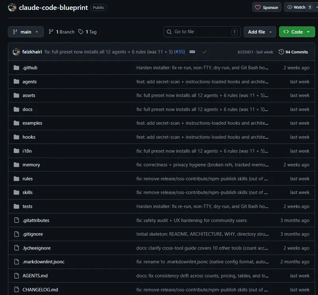Open the docs folder
This screenshot has height=295, width=318.
click(x=27, y=109)
